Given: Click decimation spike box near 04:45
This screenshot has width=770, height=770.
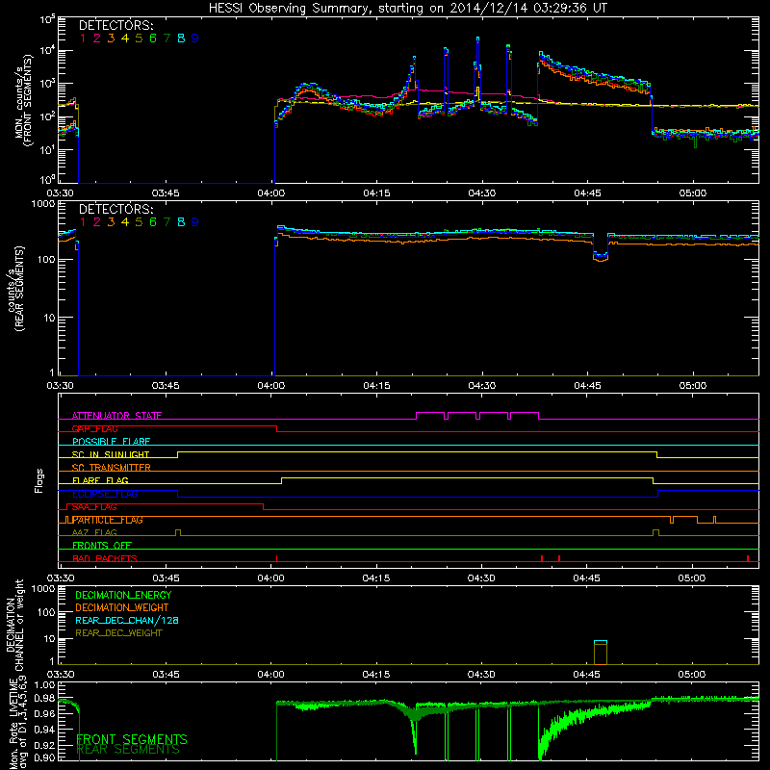Looking at the screenshot, I should click(x=601, y=653).
